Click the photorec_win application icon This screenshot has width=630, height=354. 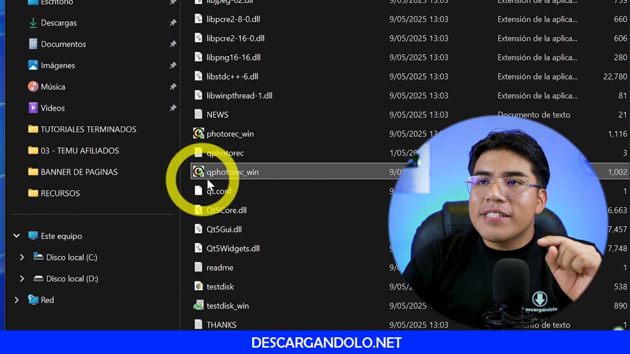click(x=198, y=134)
